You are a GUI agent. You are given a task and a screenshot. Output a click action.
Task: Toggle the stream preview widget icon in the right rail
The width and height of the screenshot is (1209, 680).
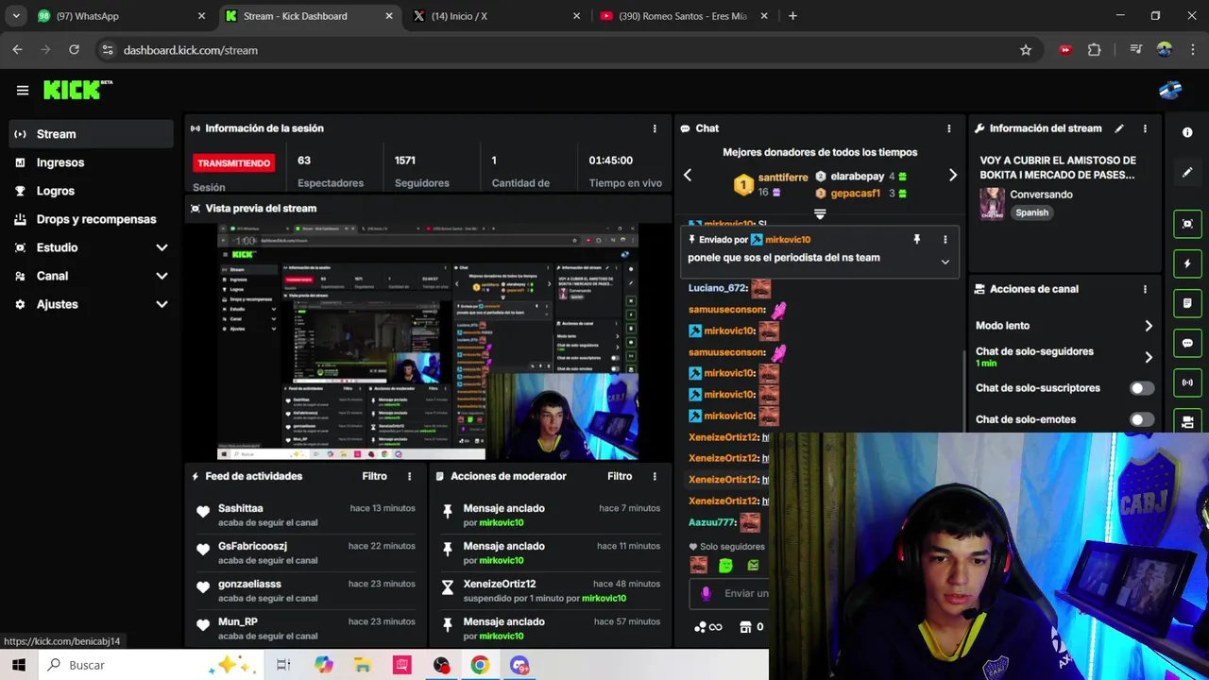coord(1187,224)
